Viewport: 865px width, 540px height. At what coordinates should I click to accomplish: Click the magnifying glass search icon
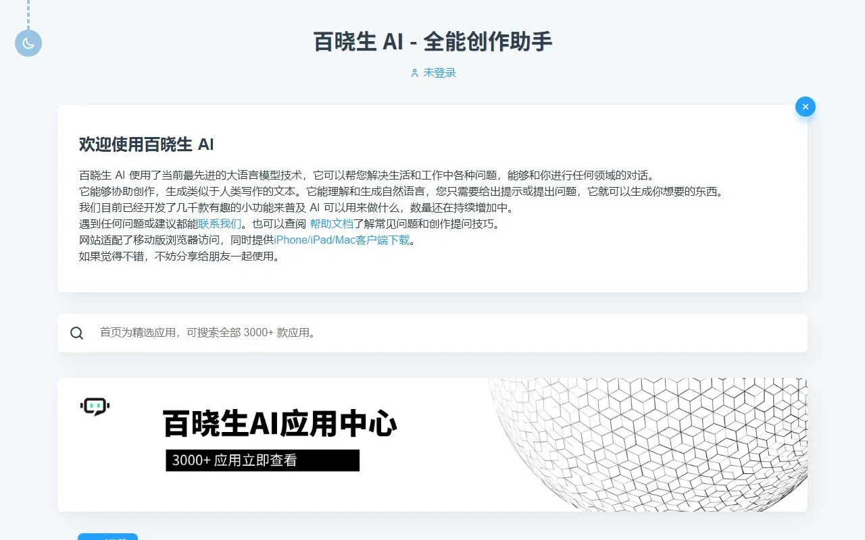(77, 333)
